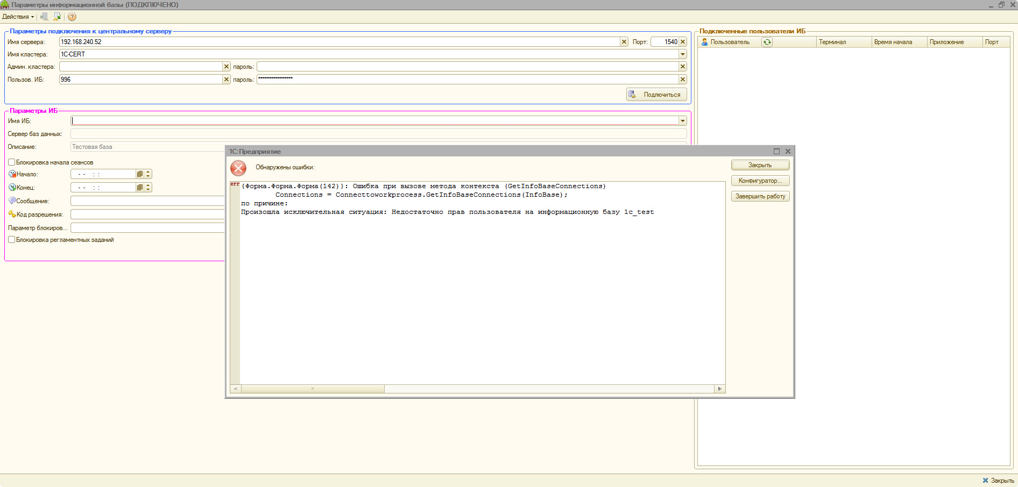Enable Блокировка начала сеансов checkbox

point(11,162)
